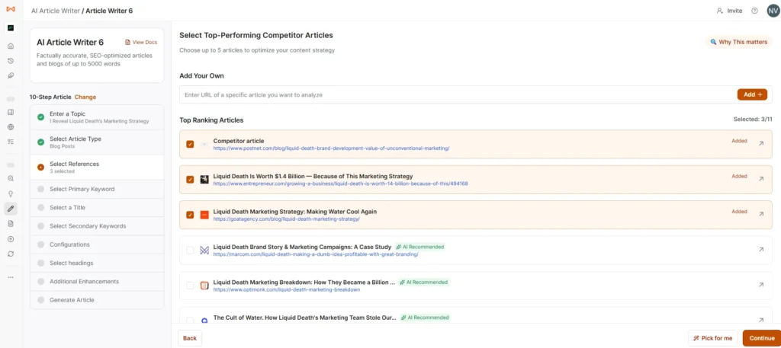Open the optimonk article external link arrow

tap(761, 285)
